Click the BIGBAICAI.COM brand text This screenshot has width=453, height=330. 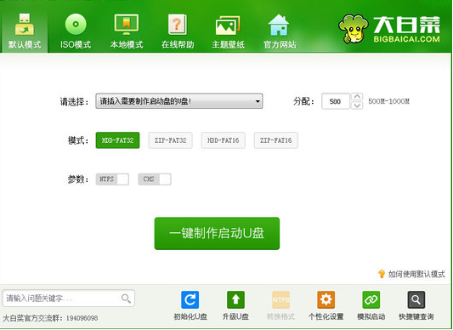click(406, 39)
